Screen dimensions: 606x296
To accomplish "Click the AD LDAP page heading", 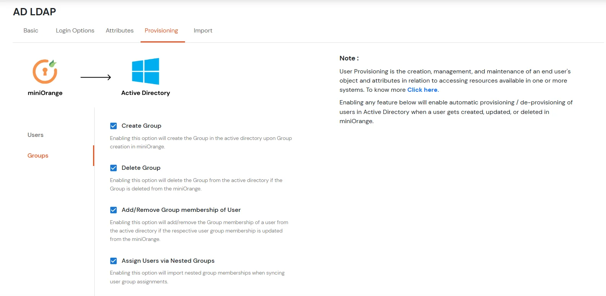I will click(x=34, y=12).
